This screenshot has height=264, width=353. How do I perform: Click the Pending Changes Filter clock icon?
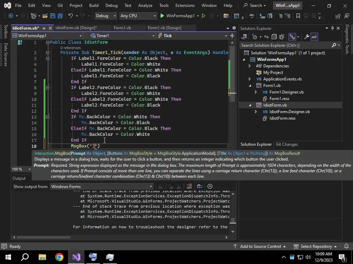click(255, 37)
